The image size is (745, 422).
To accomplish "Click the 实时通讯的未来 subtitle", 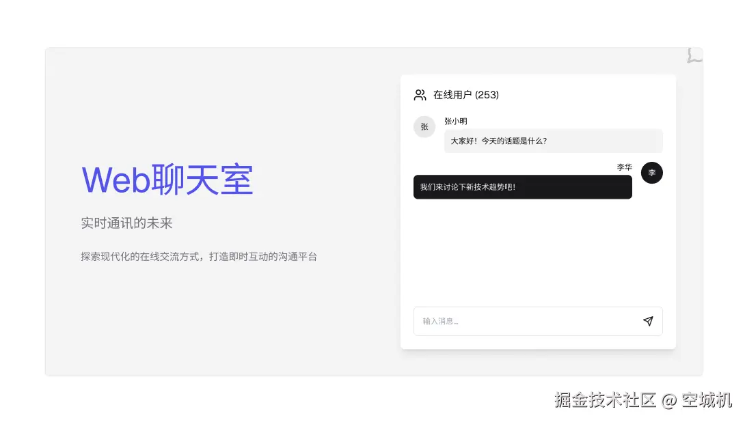I will click(x=126, y=223).
